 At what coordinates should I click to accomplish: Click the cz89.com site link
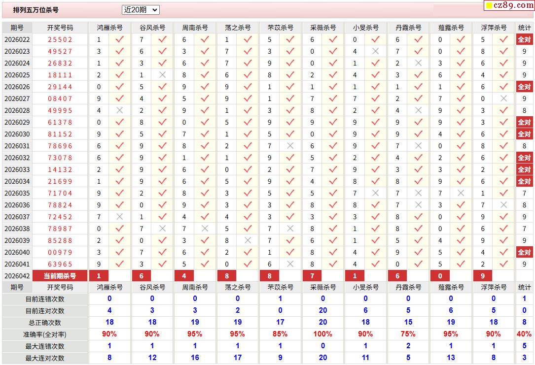[x=509, y=5]
